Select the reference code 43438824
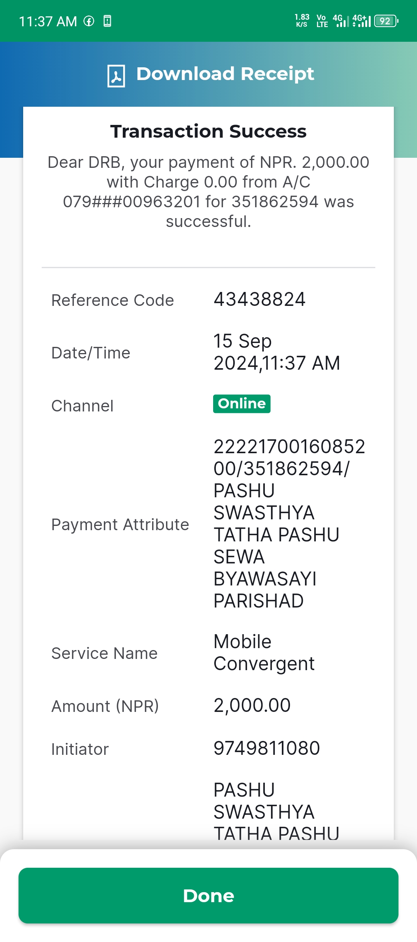Image resolution: width=417 pixels, height=942 pixels. coord(259,299)
